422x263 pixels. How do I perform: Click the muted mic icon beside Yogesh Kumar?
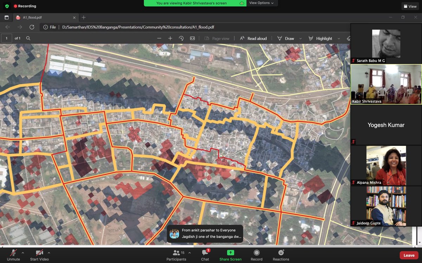[353, 142]
